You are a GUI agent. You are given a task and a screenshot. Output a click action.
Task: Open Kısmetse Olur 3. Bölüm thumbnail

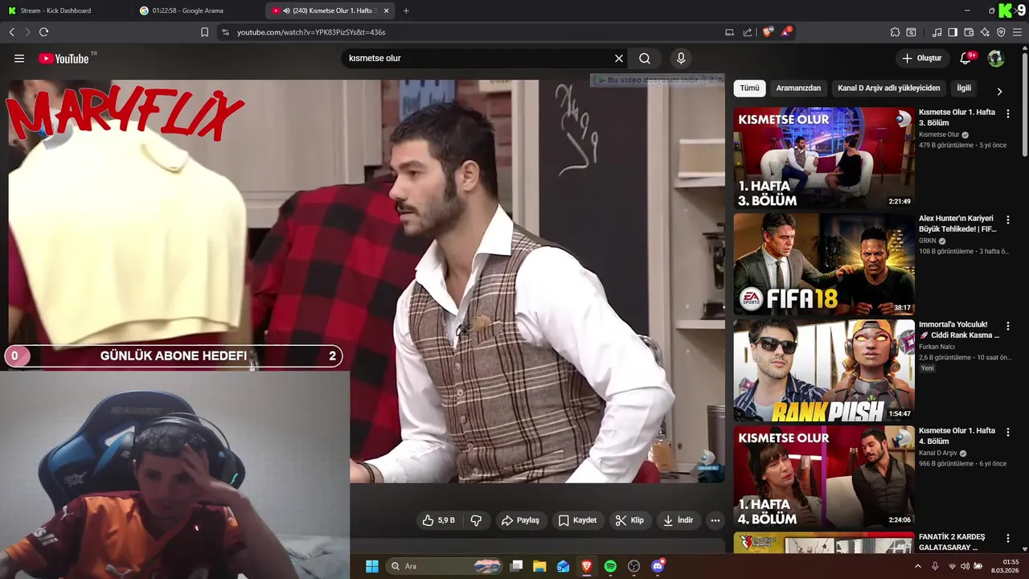[x=823, y=158]
